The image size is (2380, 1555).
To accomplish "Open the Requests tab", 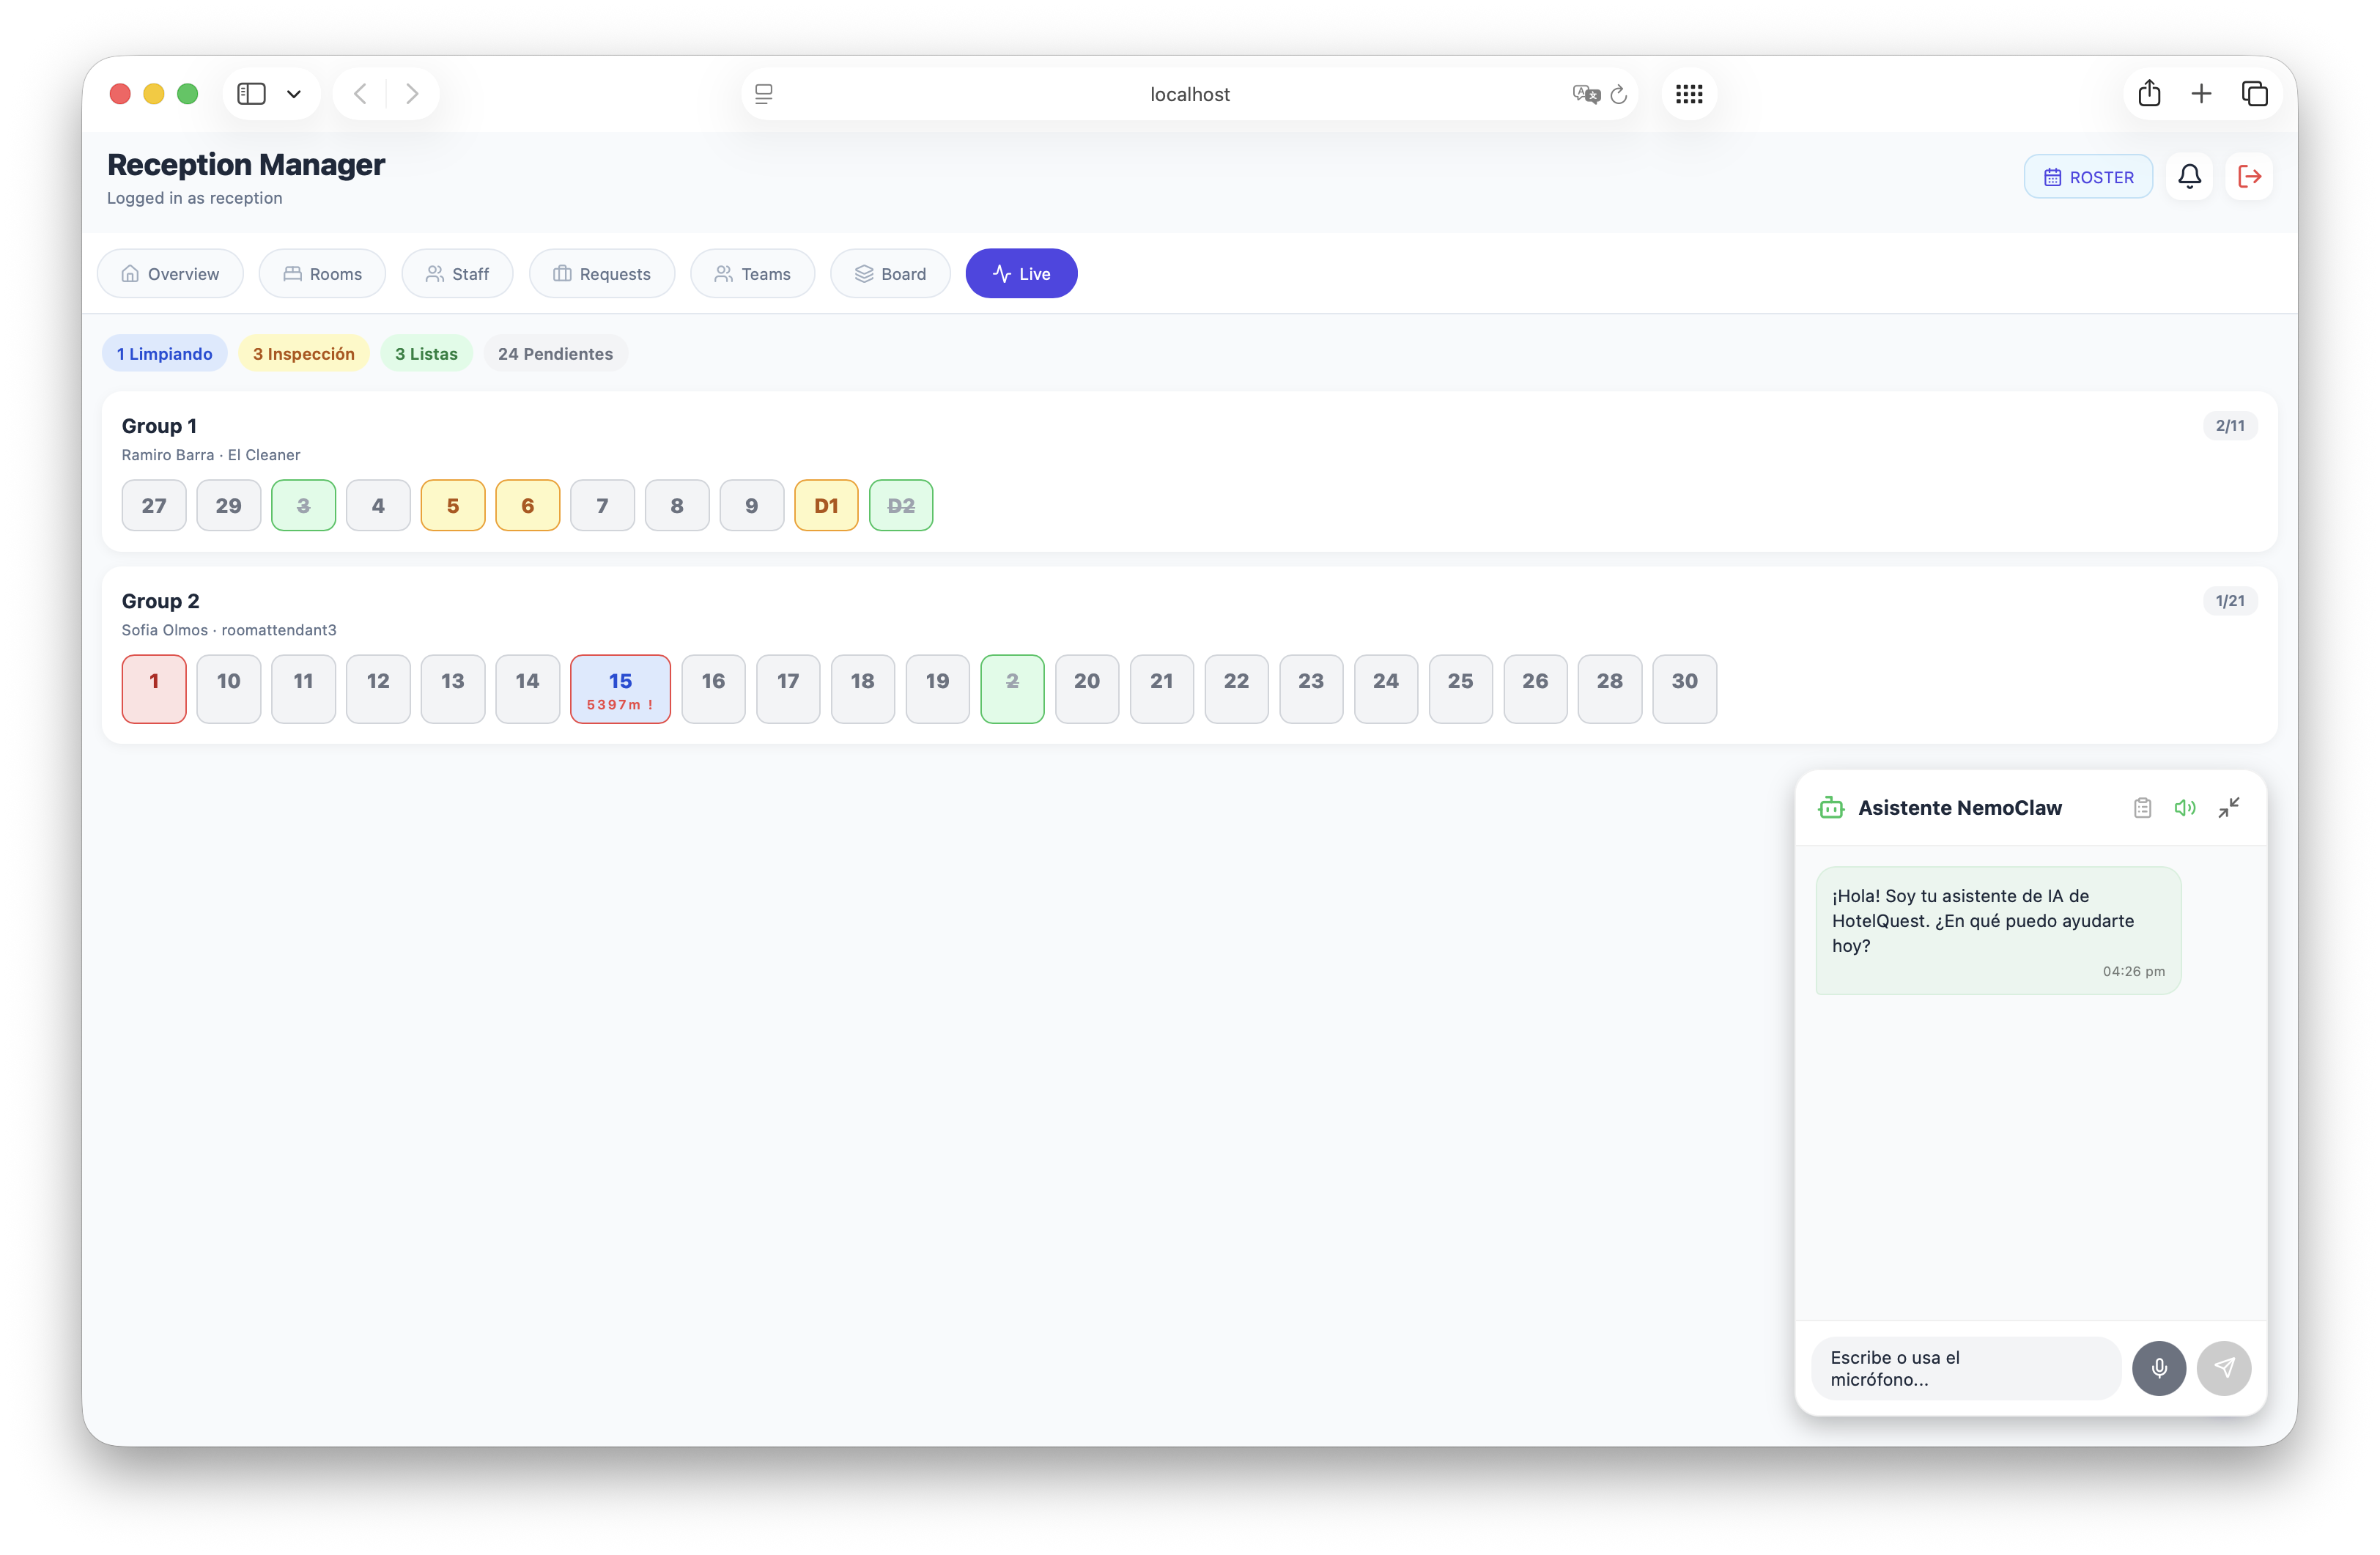I will 602,273.
